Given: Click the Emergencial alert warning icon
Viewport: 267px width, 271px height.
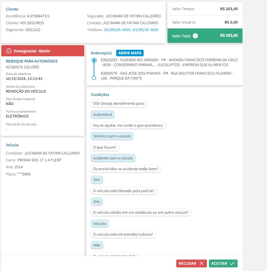Looking at the screenshot, I should 9,51.
